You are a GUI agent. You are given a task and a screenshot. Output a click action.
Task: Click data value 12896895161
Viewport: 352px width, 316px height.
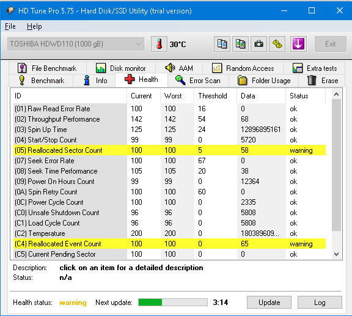tap(260, 130)
